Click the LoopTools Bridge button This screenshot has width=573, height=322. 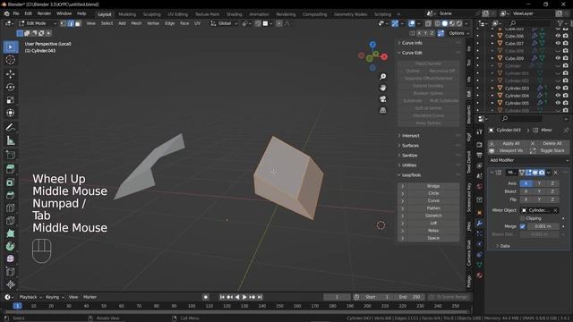tap(433, 186)
